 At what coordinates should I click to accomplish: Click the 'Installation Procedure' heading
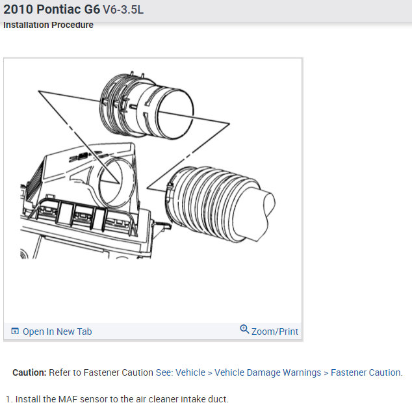coord(48,25)
